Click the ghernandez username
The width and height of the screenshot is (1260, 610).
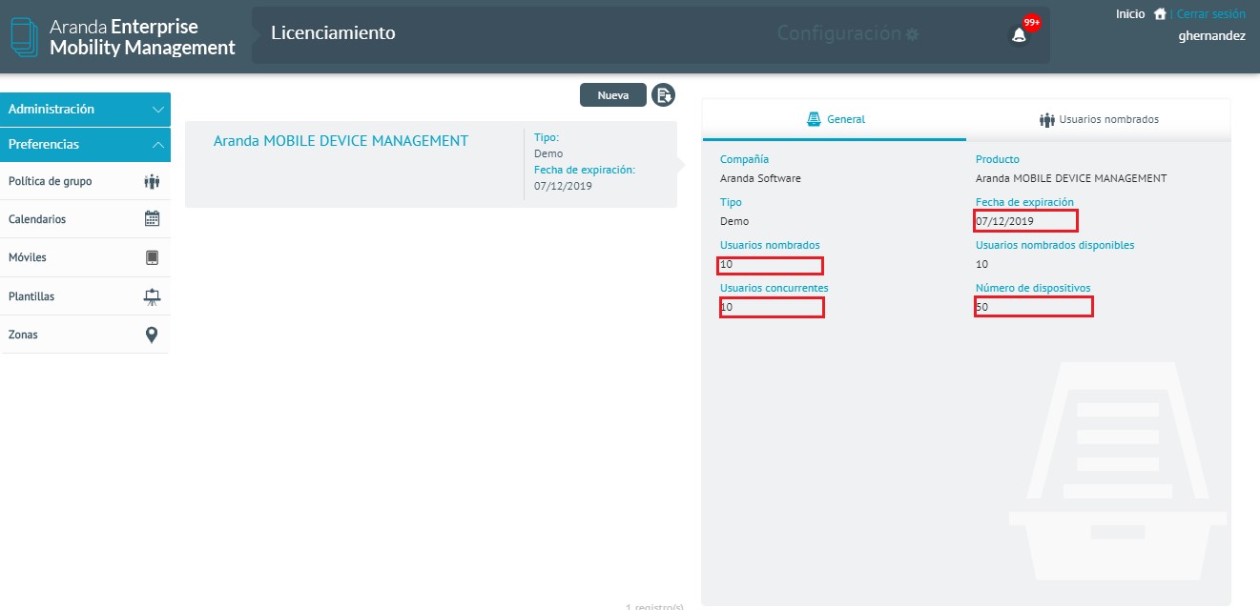tap(1212, 36)
